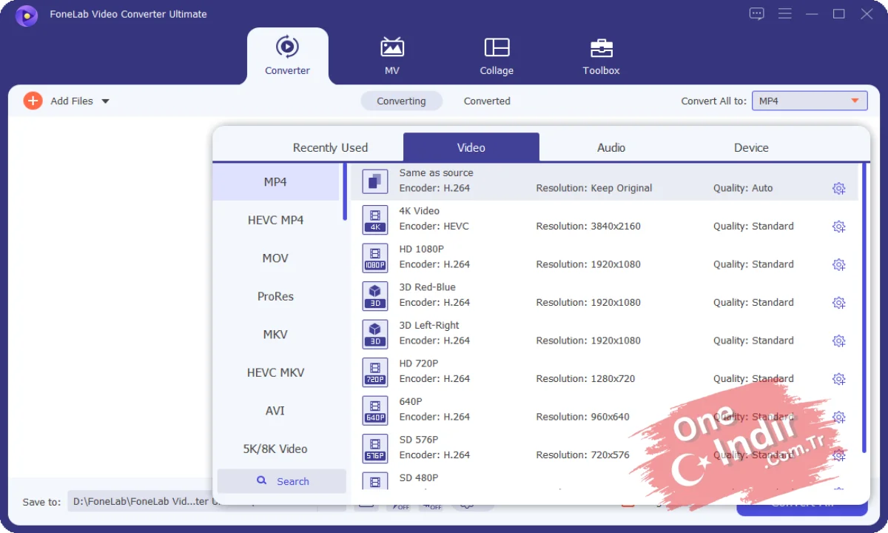Select the Video format tab
The height and width of the screenshot is (533, 888).
click(x=471, y=147)
